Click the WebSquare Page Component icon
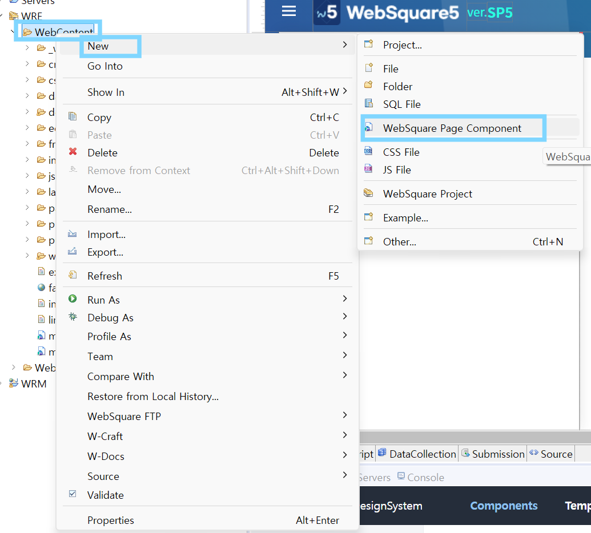This screenshot has height=533, width=591. (x=369, y=127)
